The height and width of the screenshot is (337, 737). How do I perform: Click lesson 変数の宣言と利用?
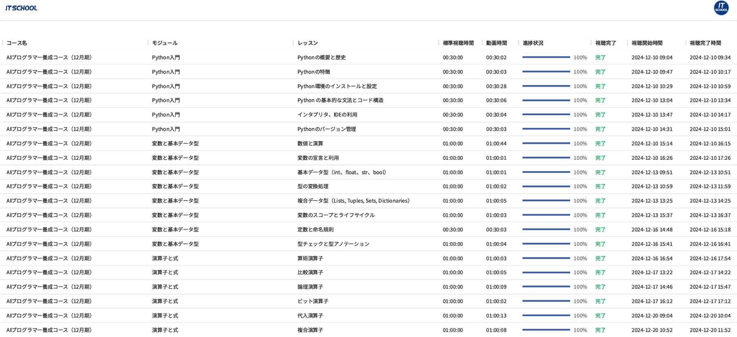(x=318, y=158)
